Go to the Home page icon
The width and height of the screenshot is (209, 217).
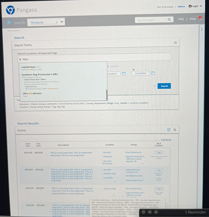(x=9, y=22)
